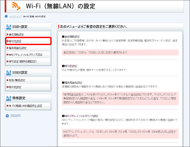The height and width of the screenshot is (147, 190).
Task: Click the 特殊設定 router icon
Action: tap(9, 98)
